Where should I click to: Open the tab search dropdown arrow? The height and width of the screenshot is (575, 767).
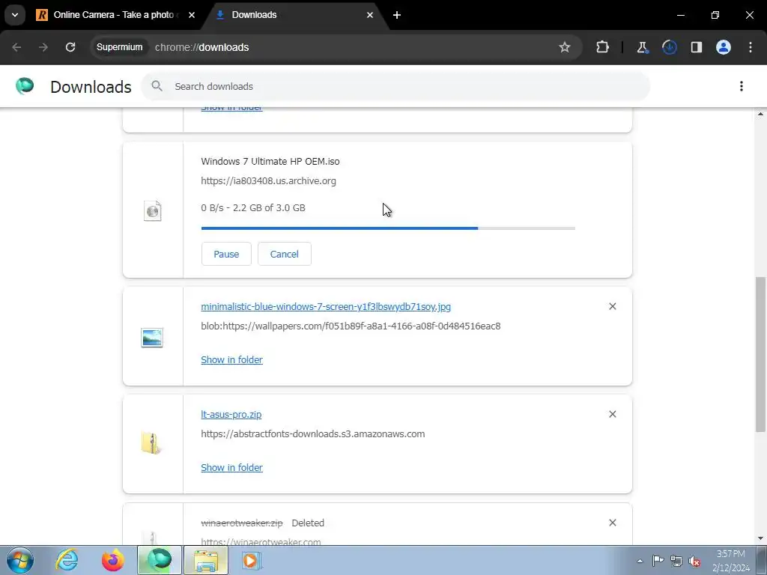[15, 15]
